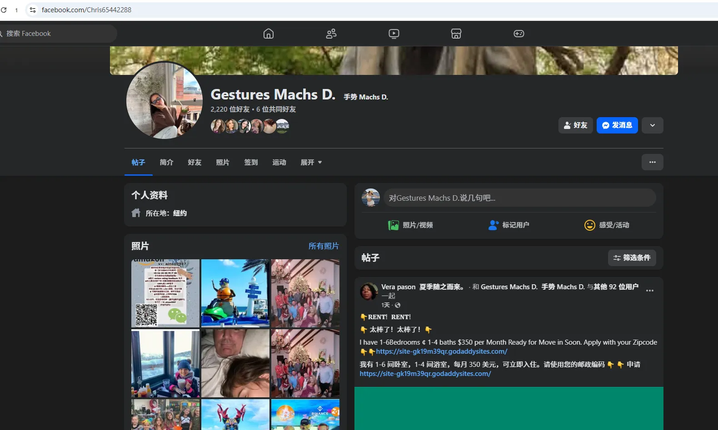The height and width of the screenshot is (430, 718).
Task: Expand the 展开 more tabs dropdown
Action: [x=311, y=163]
